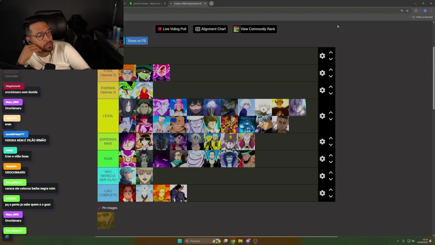Open the Todos os favoritos bookmarks folder
435x245 pixels.
coord(422,17)
